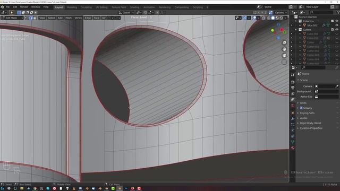Viewport: 340px width, 191px height.
Task: Toggle the Gravity checkbox
Action: coord(301,108)
